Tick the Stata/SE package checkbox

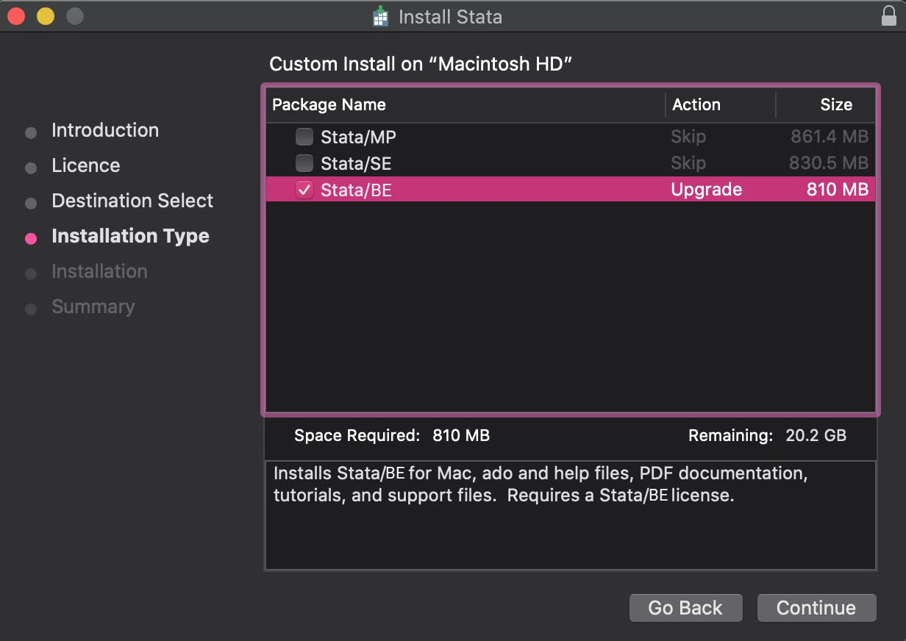click(x=304, y=163)
